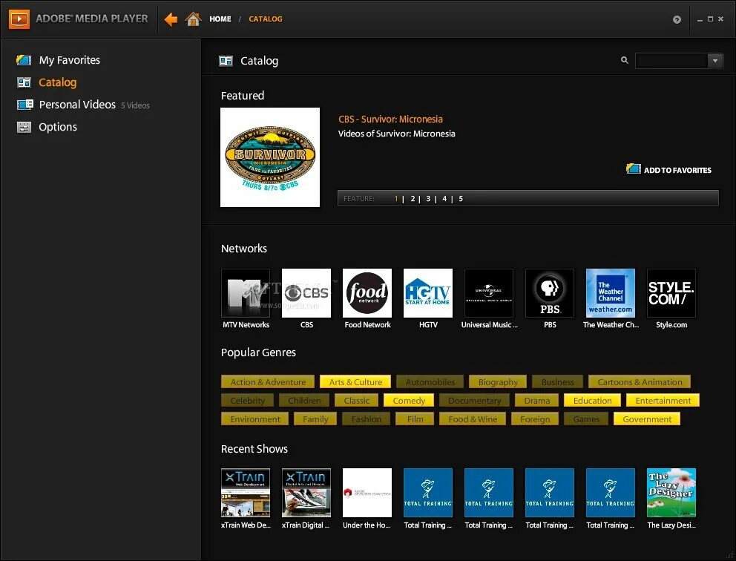Select the Foreign genre tag

(535, 419)
